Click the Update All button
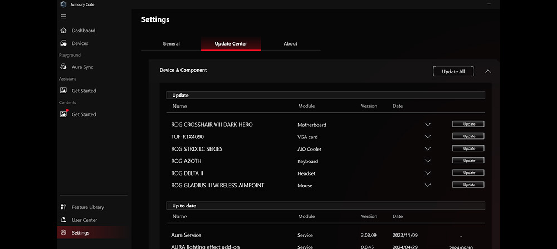The height and width of the screenshot is (249, 557). [x=453, y=71]
